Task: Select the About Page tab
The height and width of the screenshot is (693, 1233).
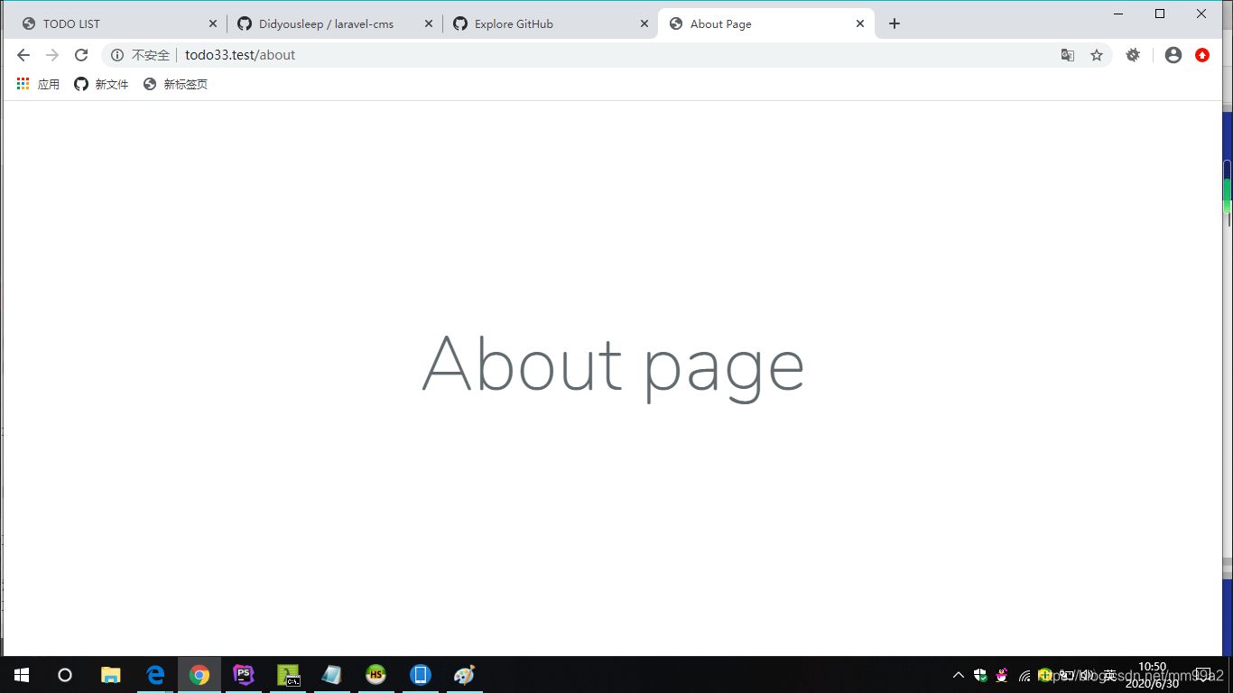Action: click(765, 23)
